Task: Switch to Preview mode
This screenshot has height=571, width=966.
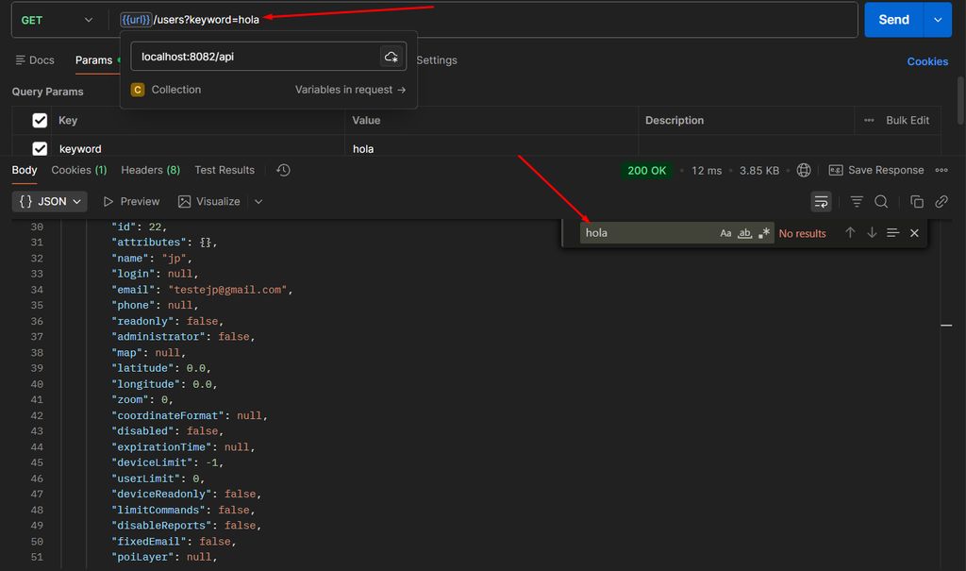Action: click(x=131, y=202)
